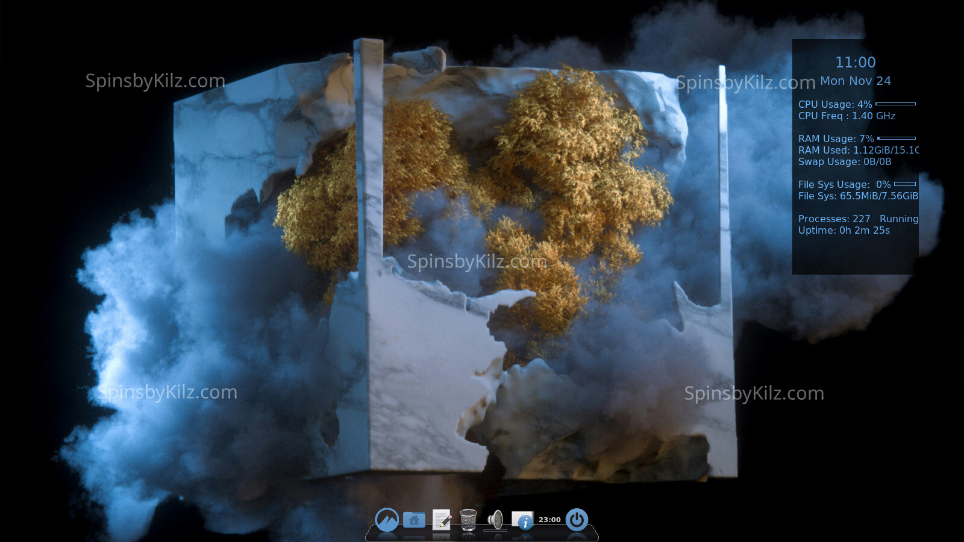Click the RAM Used text line
Viewport: 964px width, 542px height.
pos(857,151)
